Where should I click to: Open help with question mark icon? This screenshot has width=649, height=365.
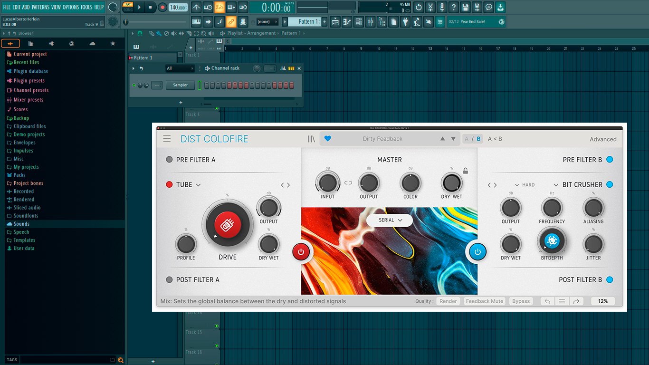(454, 7)
